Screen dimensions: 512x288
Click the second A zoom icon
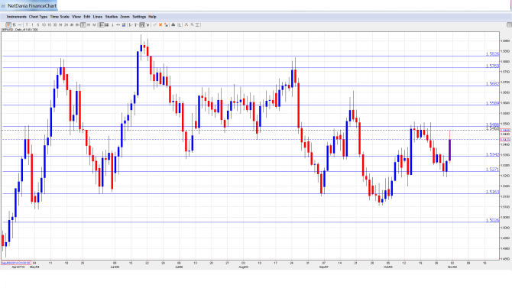coord(192,24)
